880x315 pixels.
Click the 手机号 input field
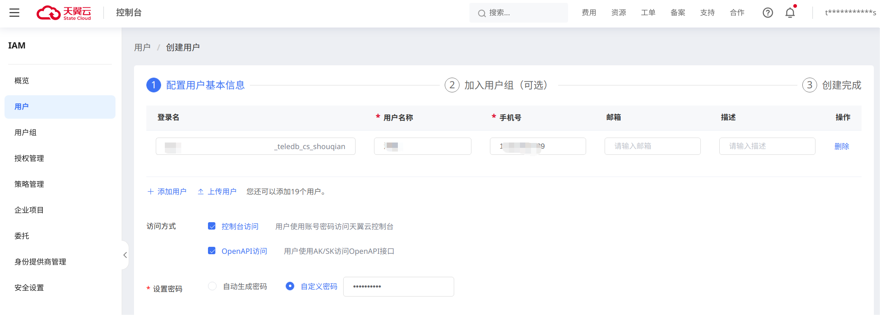[538, 146]
